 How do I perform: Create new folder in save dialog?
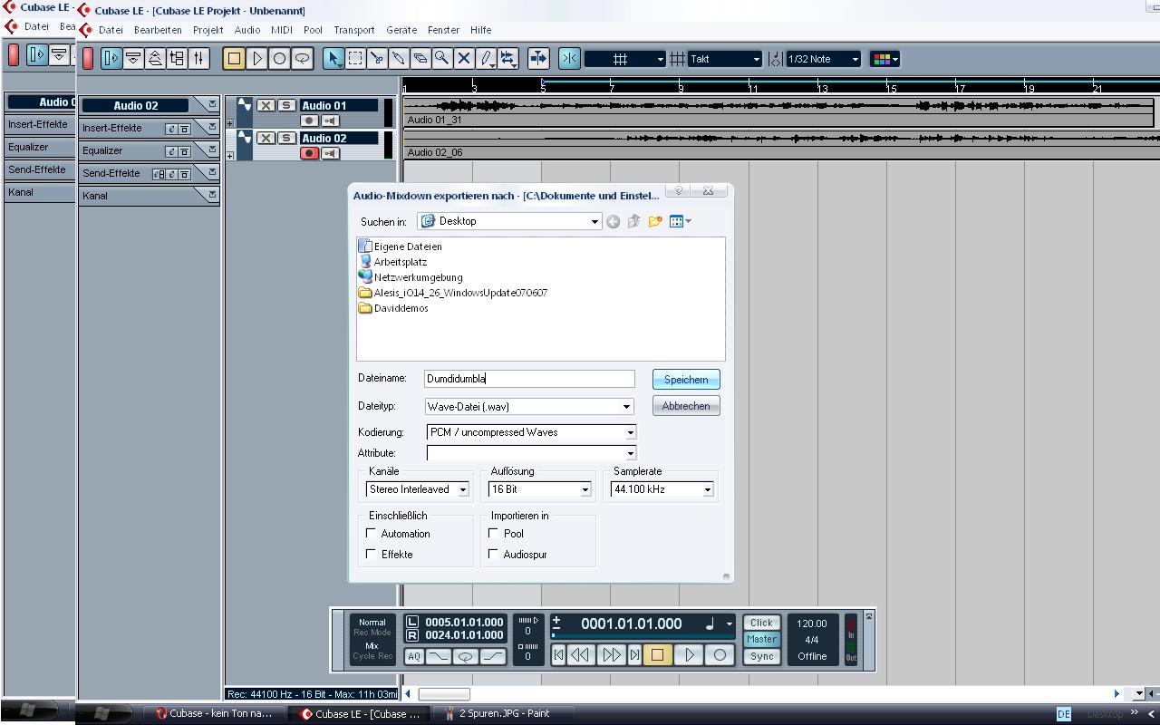(x=654, y=221)
